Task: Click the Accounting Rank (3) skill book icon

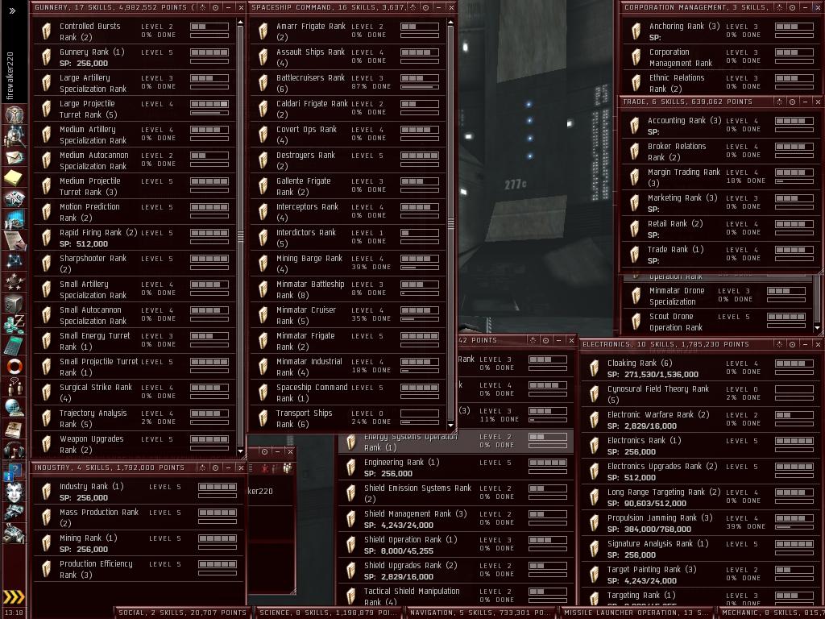Action: point(635,125)
